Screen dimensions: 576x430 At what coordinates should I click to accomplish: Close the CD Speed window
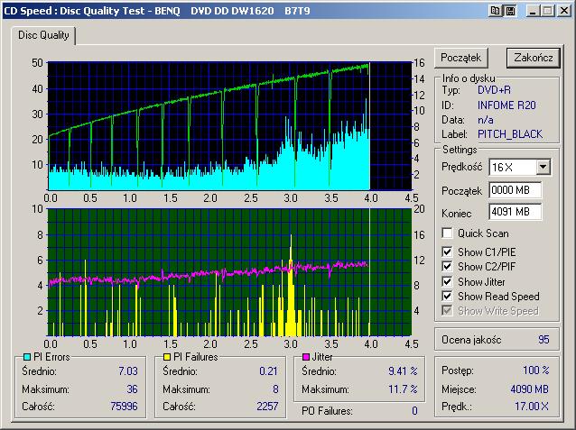[564, 11]
